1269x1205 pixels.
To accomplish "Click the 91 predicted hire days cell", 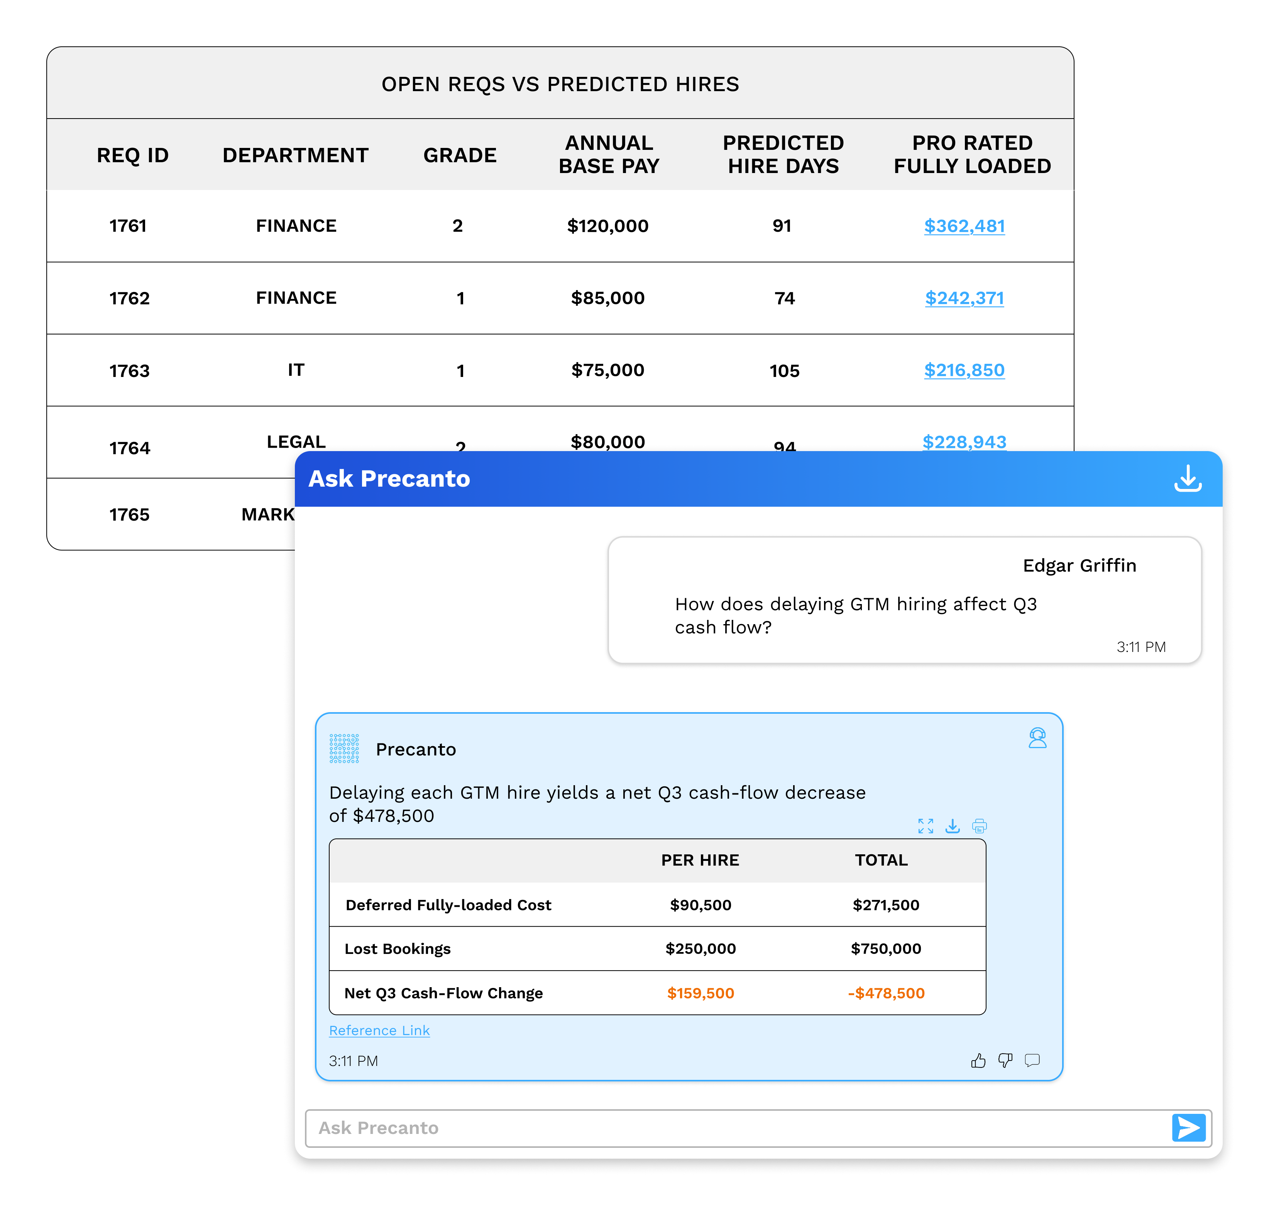I will (782, 226).
